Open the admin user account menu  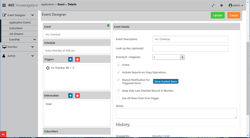236,6
